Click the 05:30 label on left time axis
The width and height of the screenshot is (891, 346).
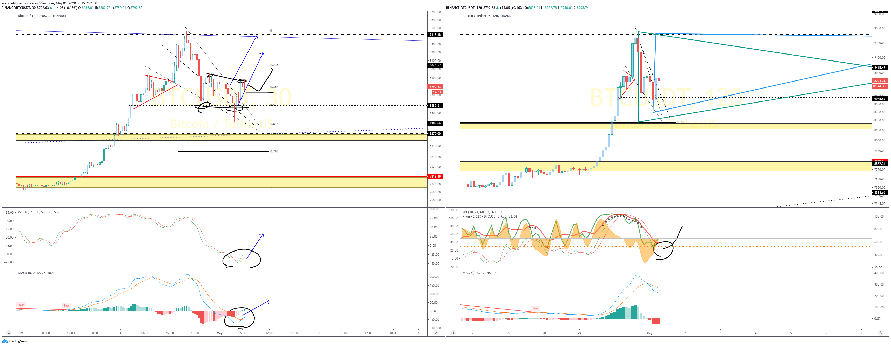point(243,333)
